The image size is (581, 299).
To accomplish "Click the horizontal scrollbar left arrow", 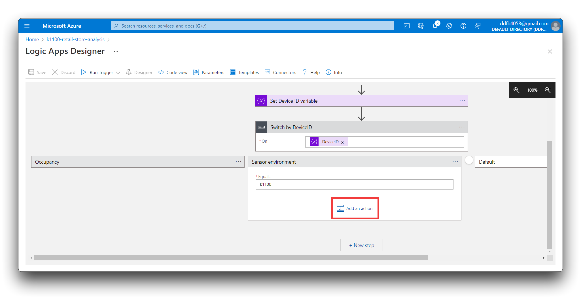I will click(31, 258).
